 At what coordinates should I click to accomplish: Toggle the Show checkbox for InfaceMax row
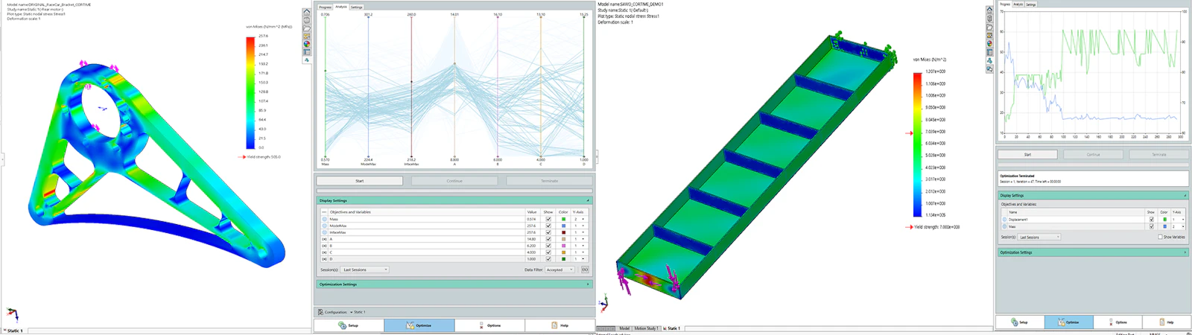point(548,232)
